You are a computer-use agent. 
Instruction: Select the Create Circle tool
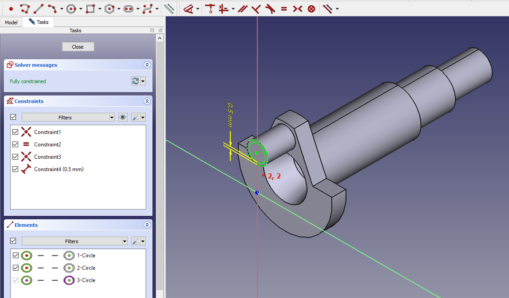click(x=72, y=8)
